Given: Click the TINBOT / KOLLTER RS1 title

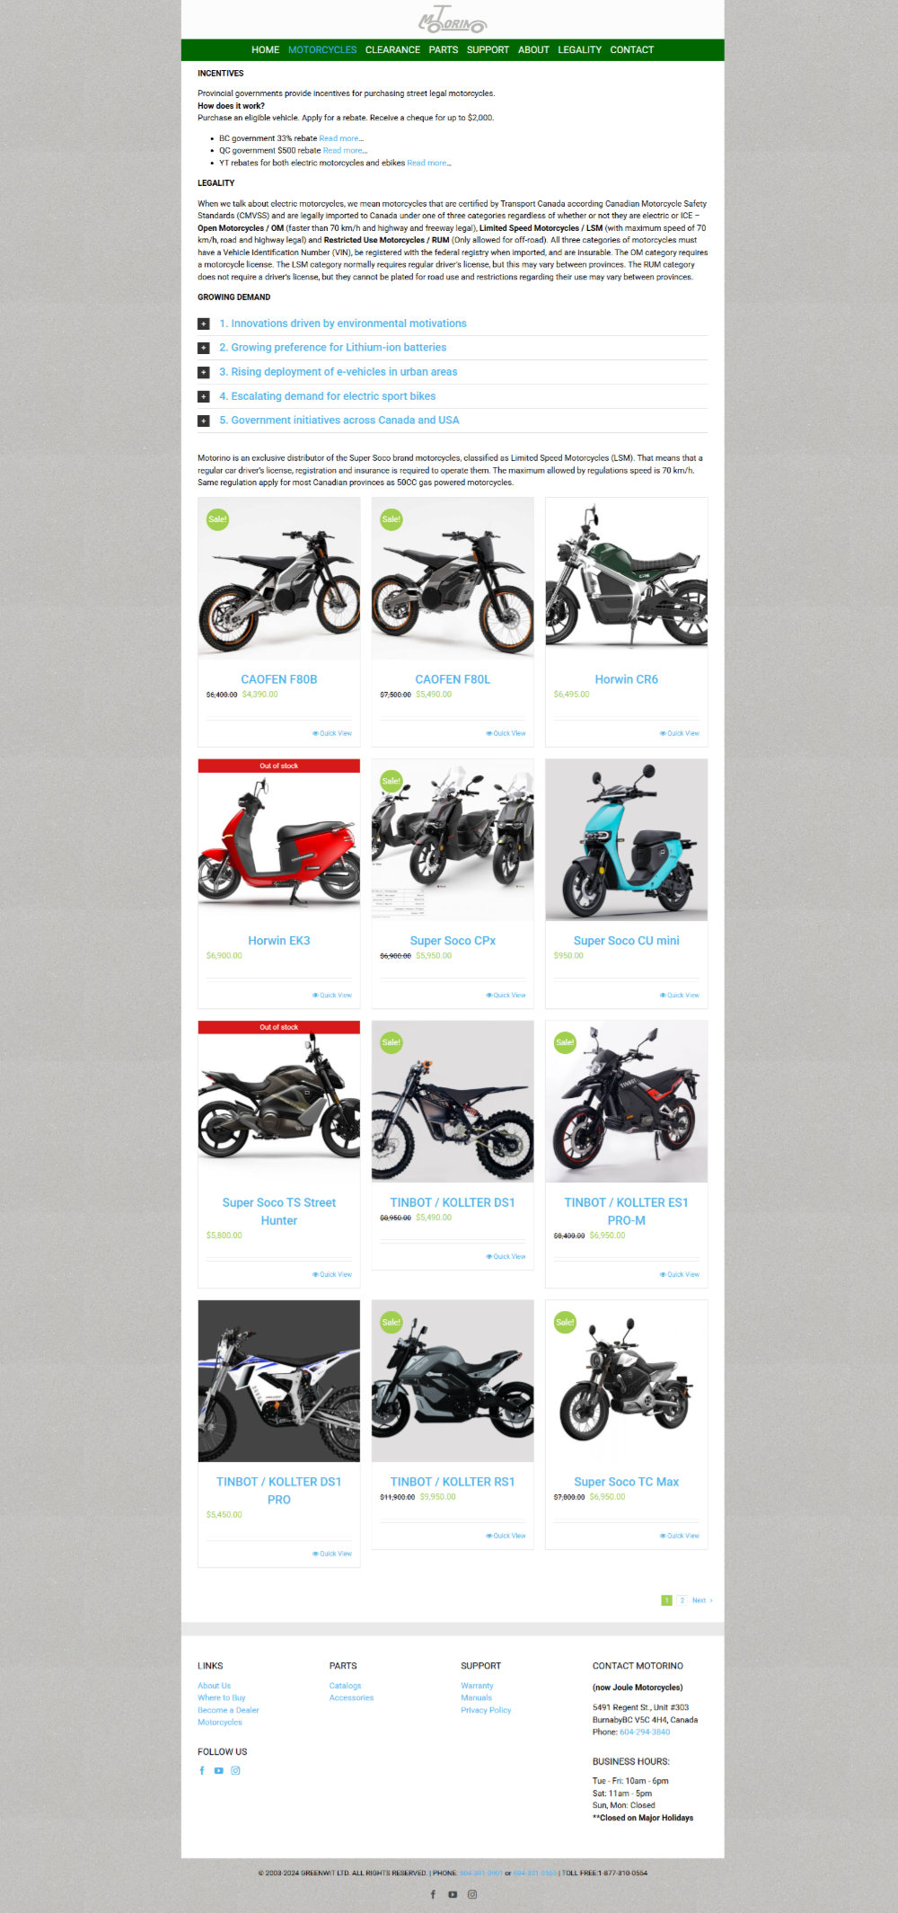Looking at the screenshot, I should point(453,1482).
